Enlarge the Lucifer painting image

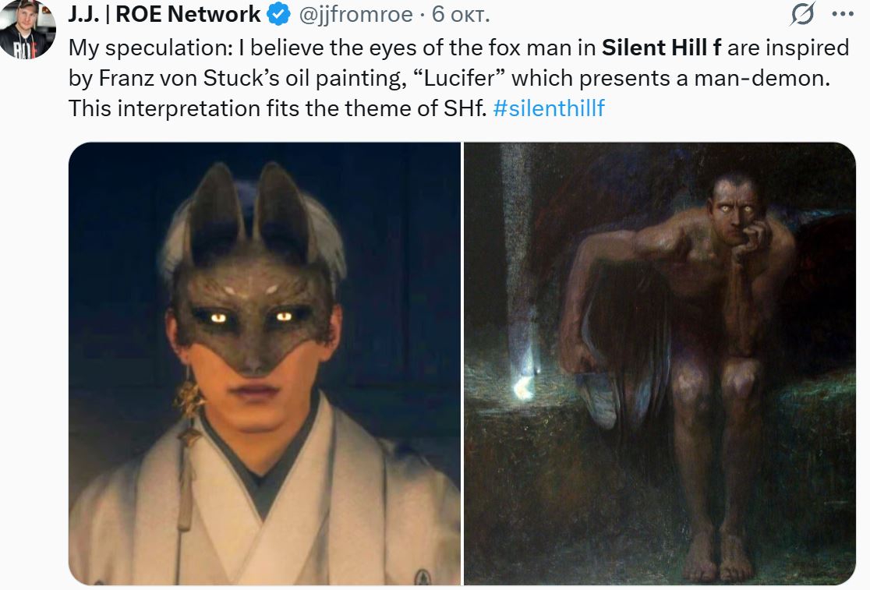(660, 364)
